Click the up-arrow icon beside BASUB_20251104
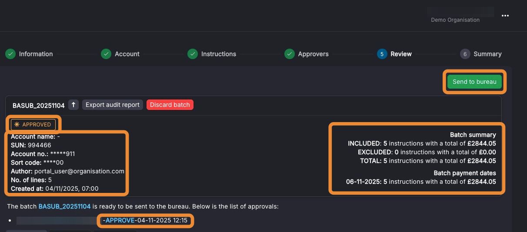 click(x=73, y=105)
